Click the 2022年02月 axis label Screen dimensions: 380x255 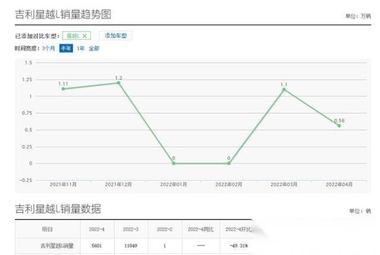[x=229, y=185]
